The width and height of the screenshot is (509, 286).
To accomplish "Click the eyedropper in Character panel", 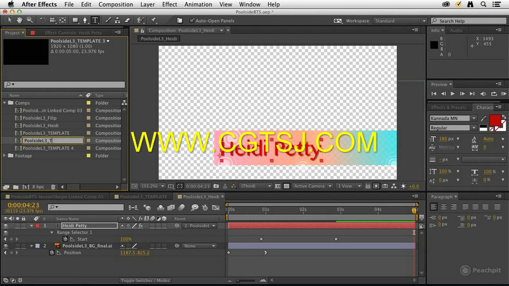I will point(484,118).
